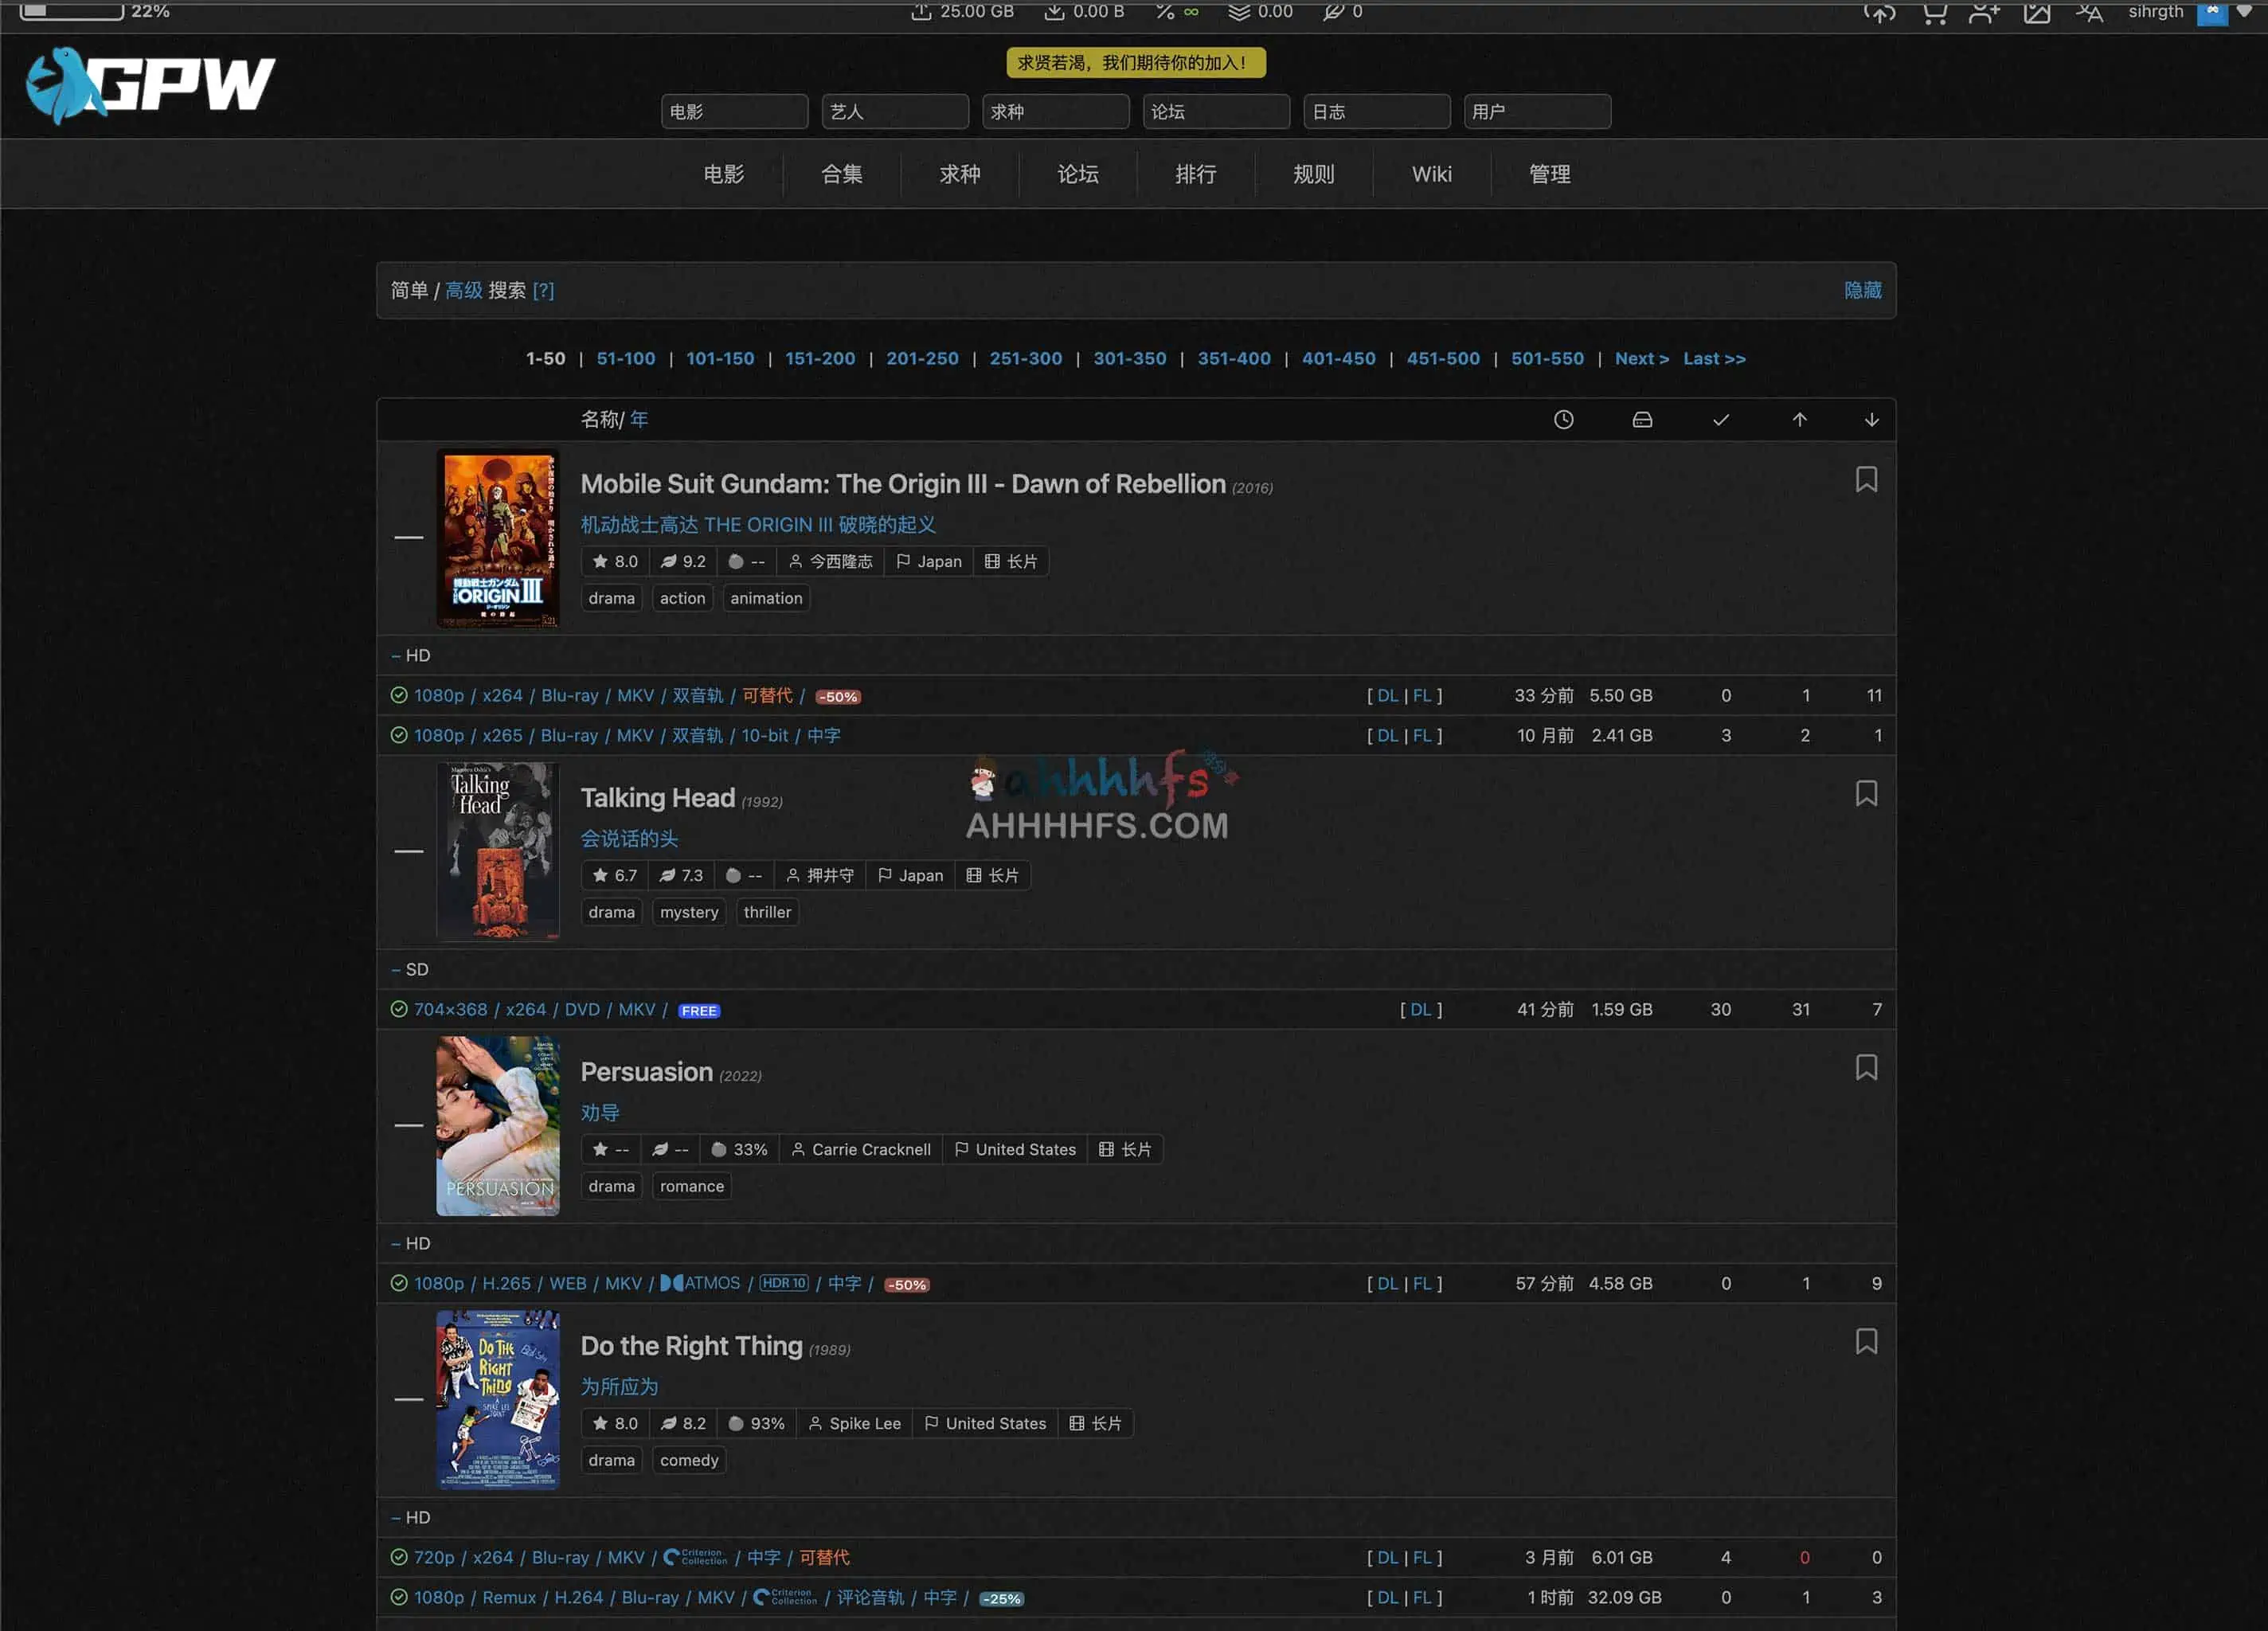Click the ratio progress bar at top left
The image size is (2268, 1631).
[x=72, y=10]
